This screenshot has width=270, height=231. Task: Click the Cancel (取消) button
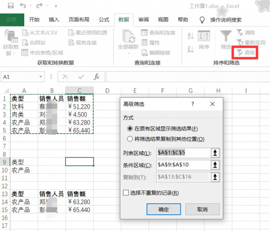click(202, 210)
